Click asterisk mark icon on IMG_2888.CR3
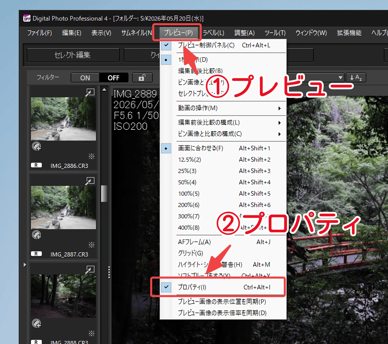Screen dimensions: 388x344 (92, 333)
